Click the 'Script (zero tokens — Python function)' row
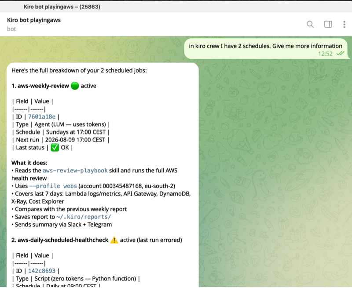Image resolution: width=352 pixels, height=288 pixels. (76, 279)
